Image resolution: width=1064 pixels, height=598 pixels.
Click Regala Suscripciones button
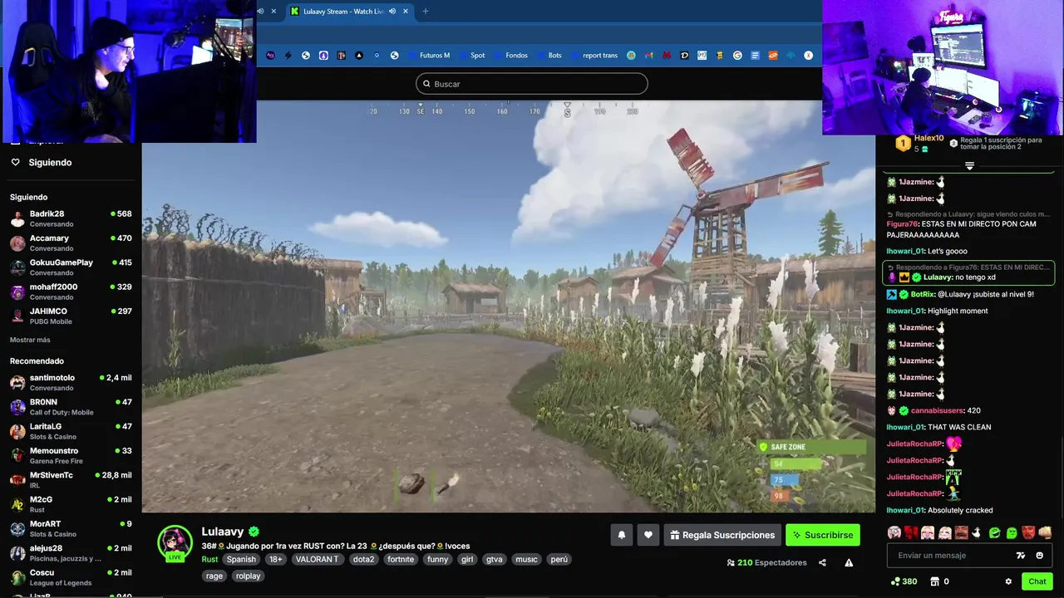coord(721,535)
